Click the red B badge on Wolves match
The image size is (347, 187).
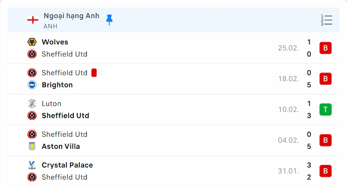point(325,48)
